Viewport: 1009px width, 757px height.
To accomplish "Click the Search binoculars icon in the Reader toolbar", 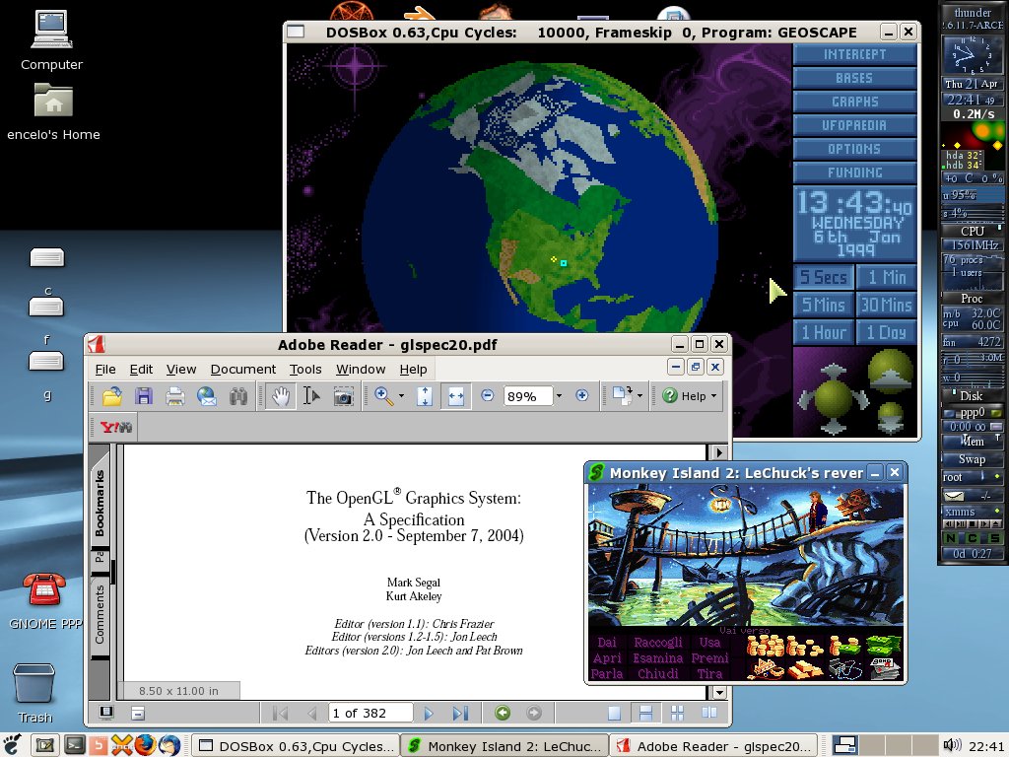I will pyautogui.click(x=238, y=396).
